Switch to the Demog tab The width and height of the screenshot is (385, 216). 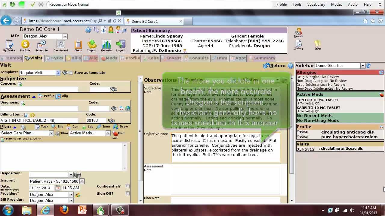[11, 58]
